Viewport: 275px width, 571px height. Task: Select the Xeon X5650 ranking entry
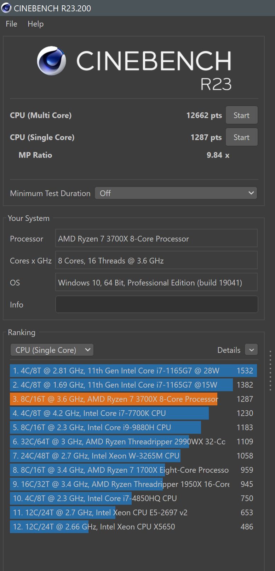pos(94,527)
